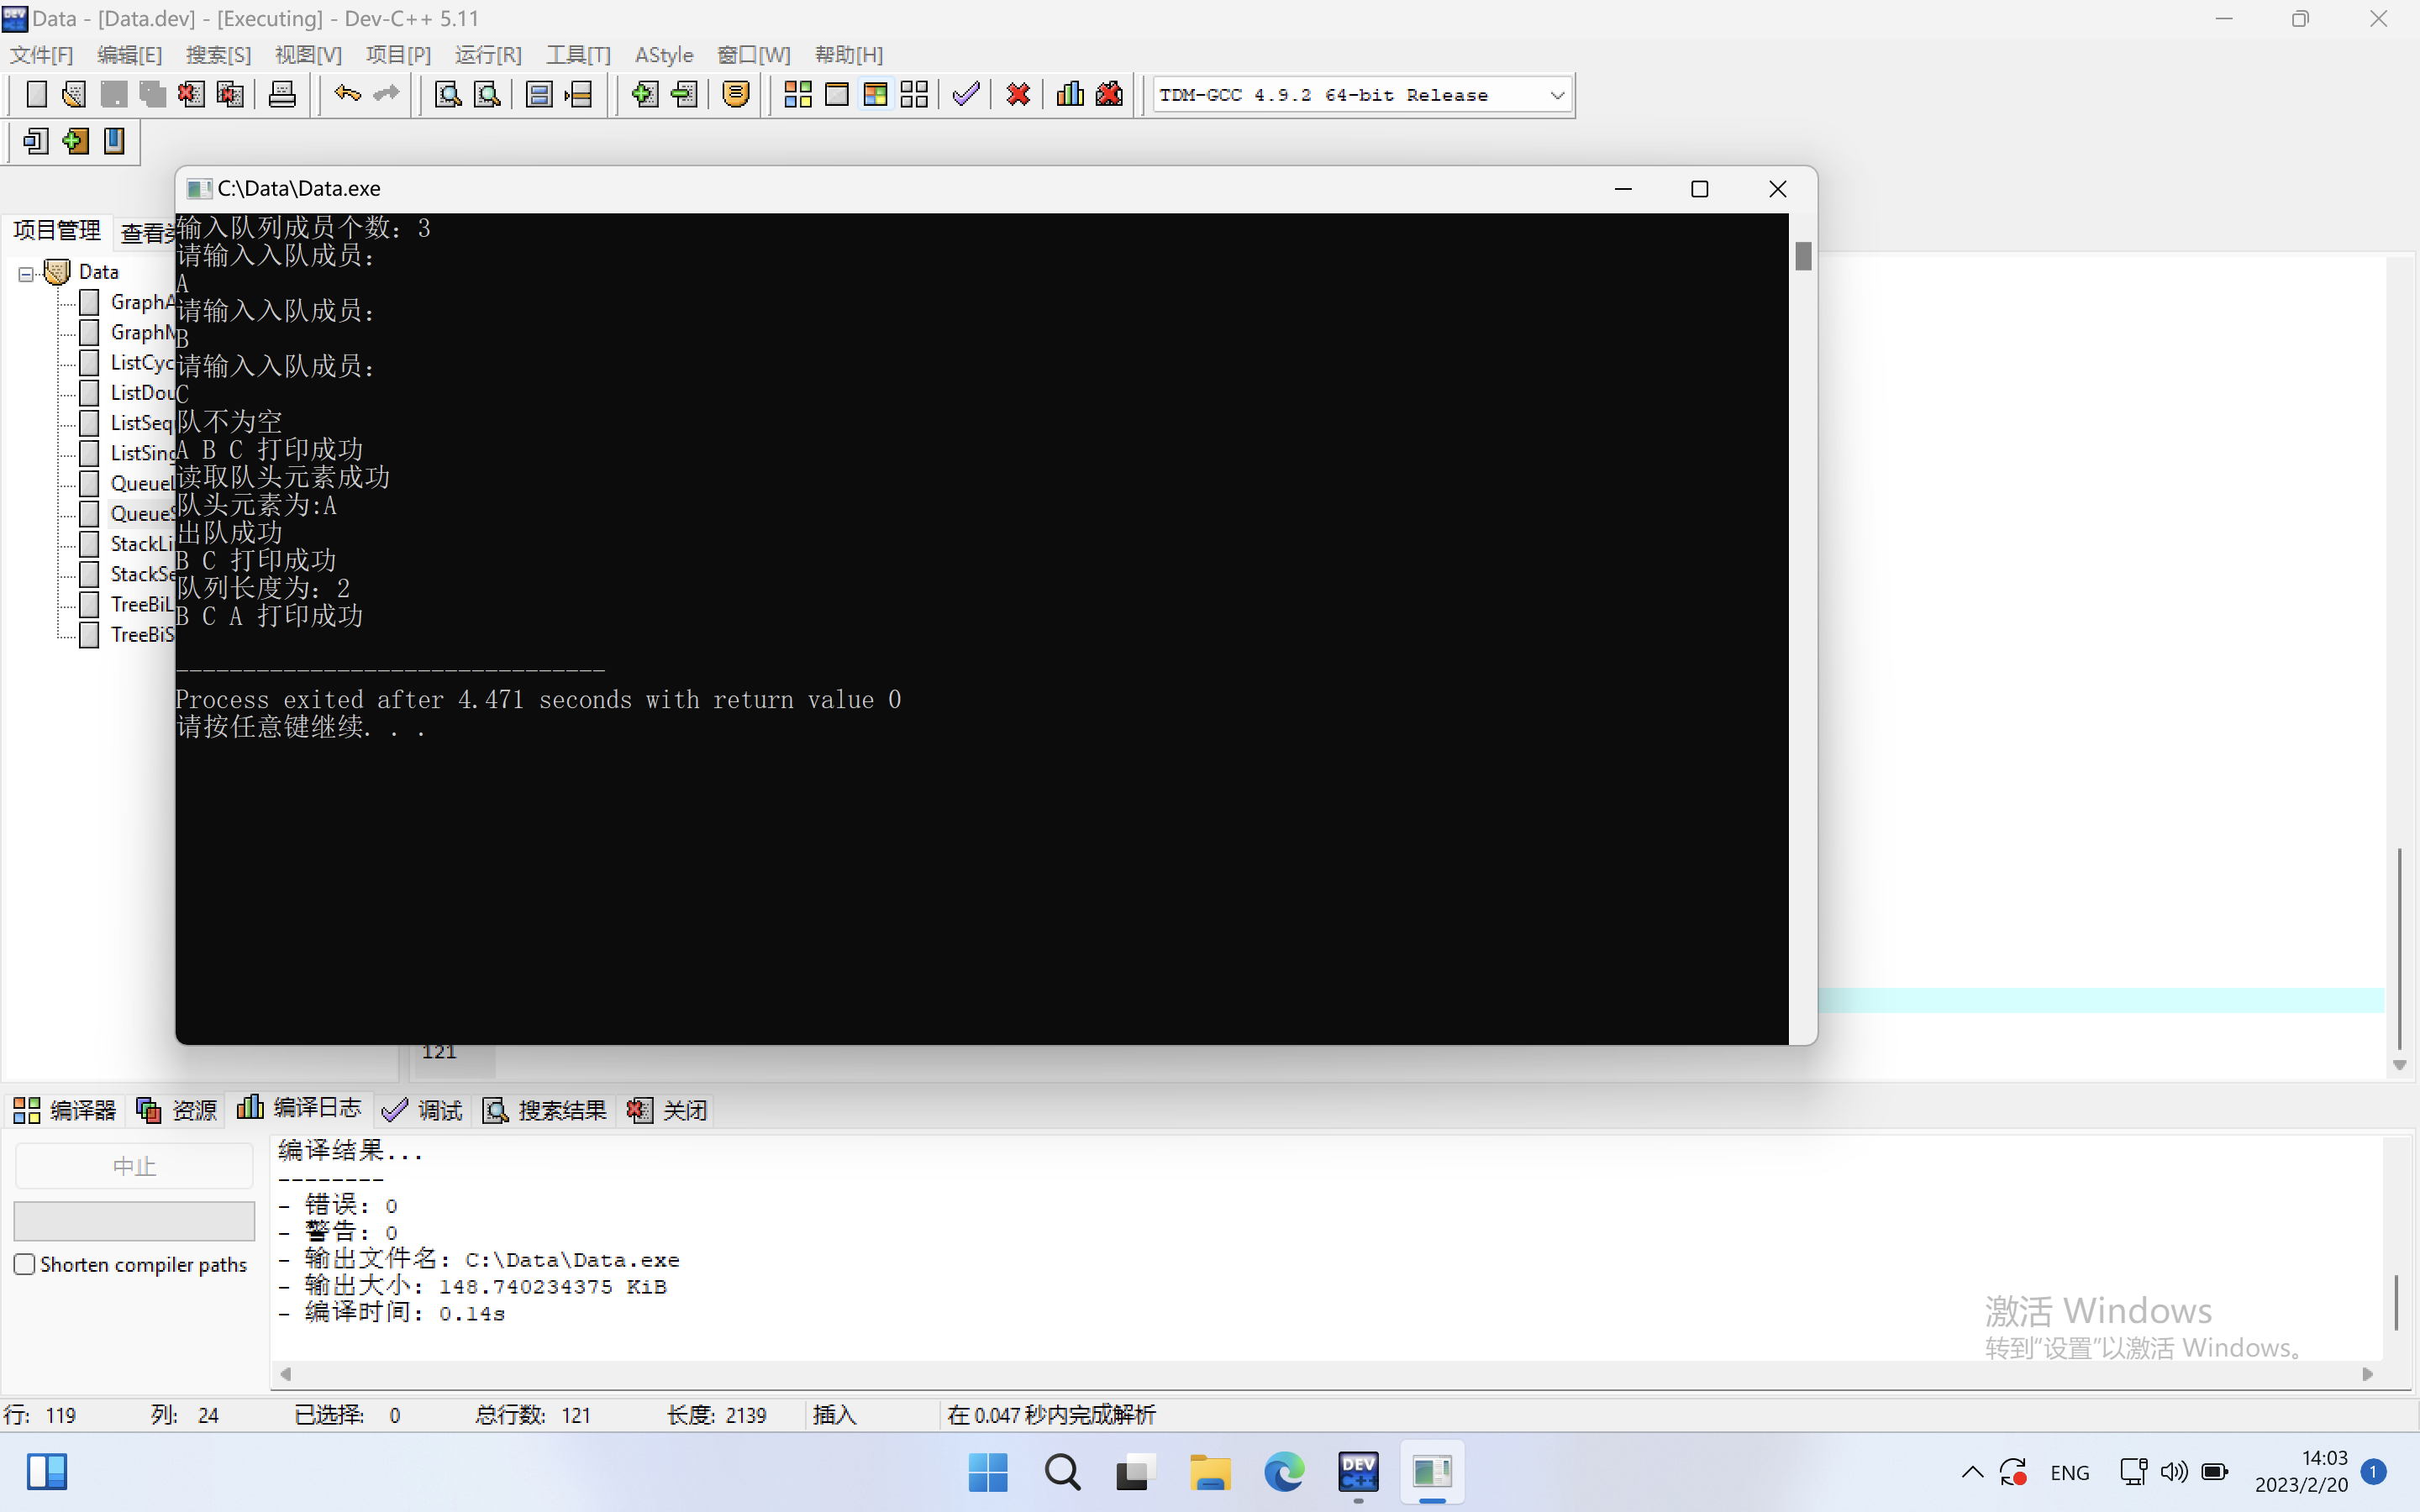
Task: Open the TDM-GCC compiler selection dropdown
Action: [x=1556, y=96]
